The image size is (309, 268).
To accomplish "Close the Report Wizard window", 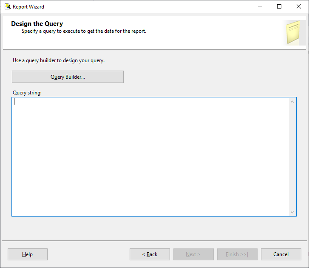I will click(x=299, y=6).
